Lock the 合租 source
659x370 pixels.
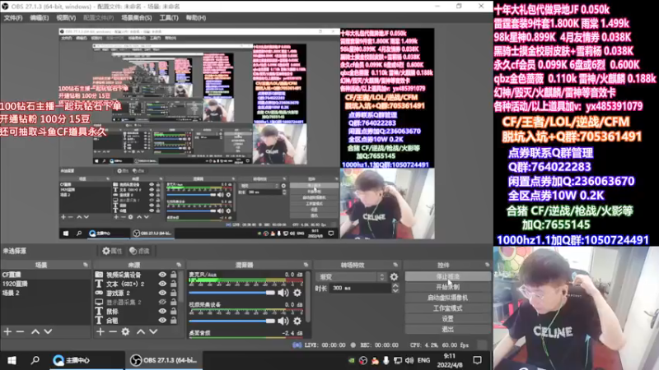pos(173,321)
